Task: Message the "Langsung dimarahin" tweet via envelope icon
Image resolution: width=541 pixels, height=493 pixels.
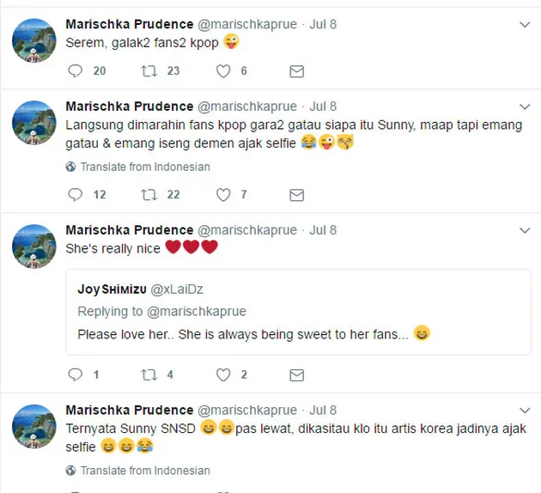Action: coord(296,195)
